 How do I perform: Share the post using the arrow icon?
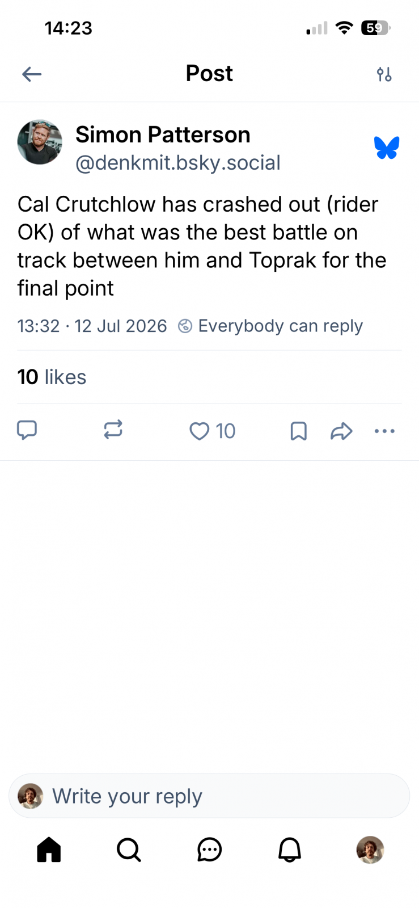[x=341, y=431]
